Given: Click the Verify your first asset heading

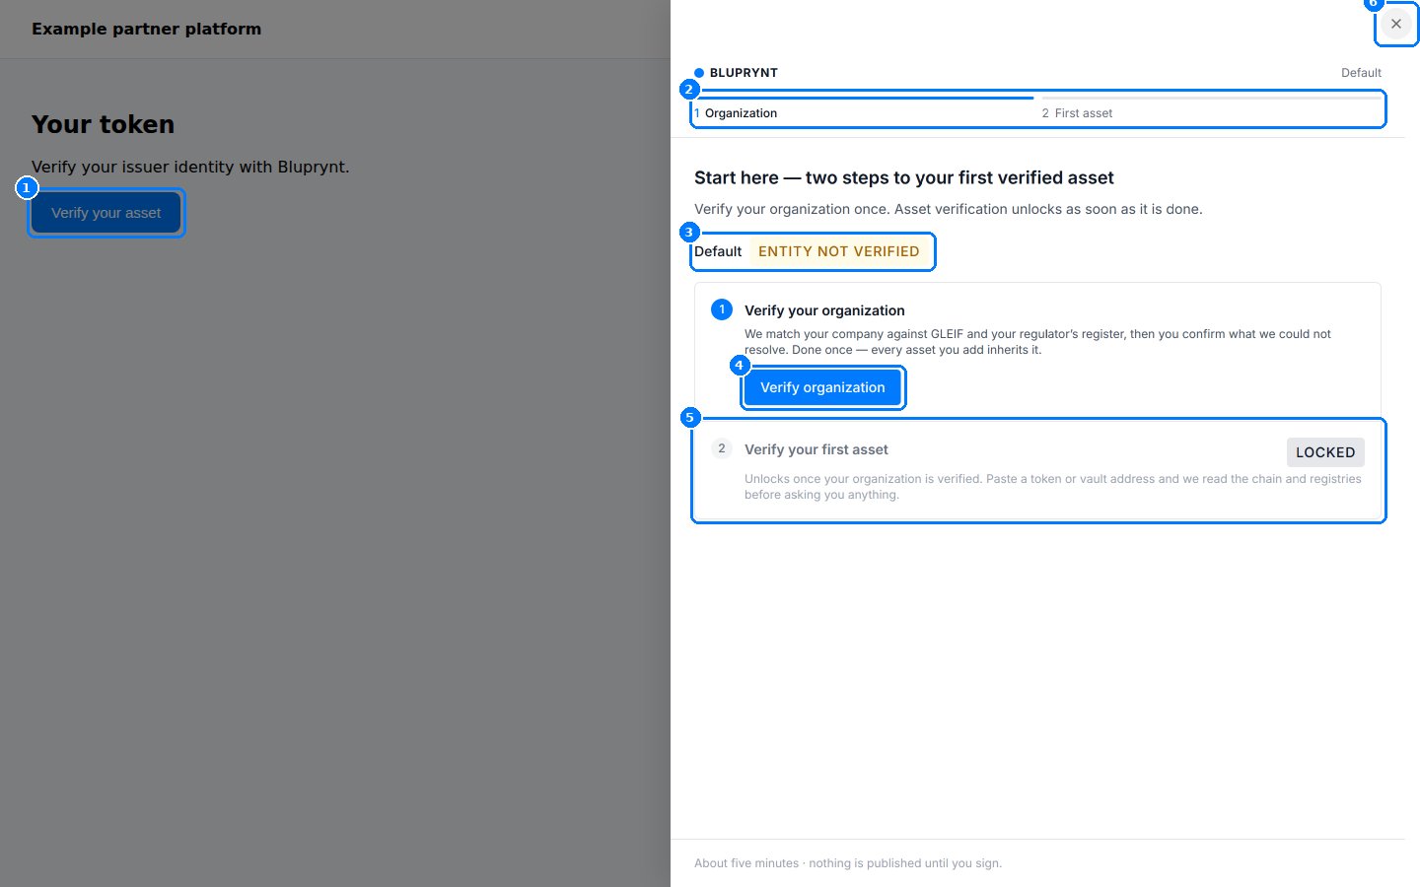Looking at the screenshot, I should pos(816,449).
